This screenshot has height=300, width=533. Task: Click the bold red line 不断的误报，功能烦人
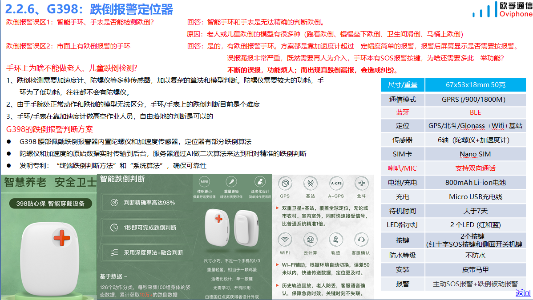tap(262, 70)
